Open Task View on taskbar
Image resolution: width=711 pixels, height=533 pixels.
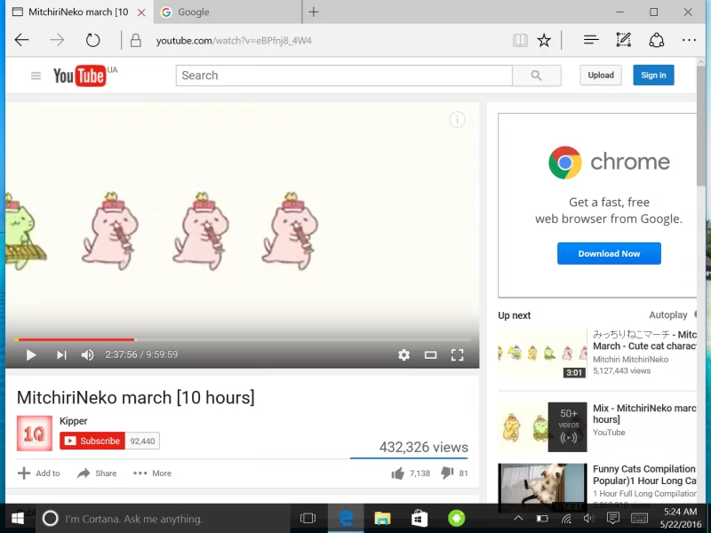(308, 518)
